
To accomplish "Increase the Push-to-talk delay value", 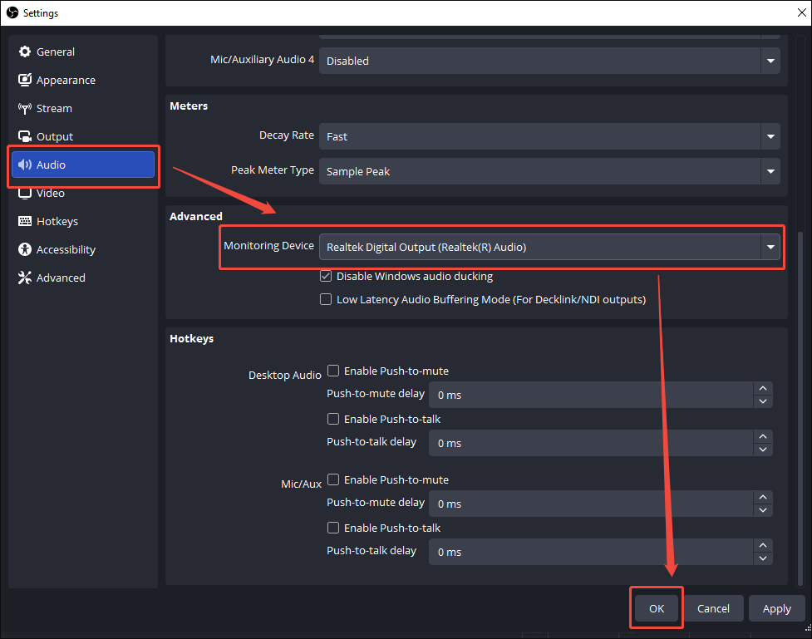I will (762, 438).
